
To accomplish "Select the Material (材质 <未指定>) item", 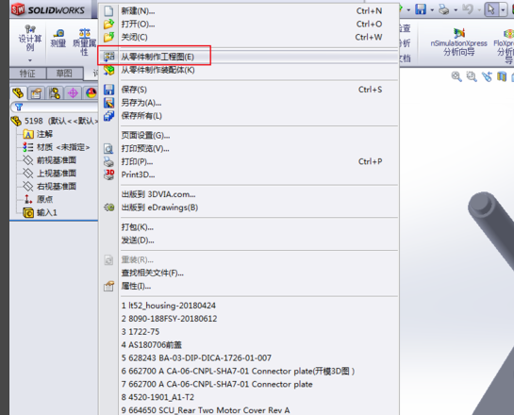I will pos(56,147).
